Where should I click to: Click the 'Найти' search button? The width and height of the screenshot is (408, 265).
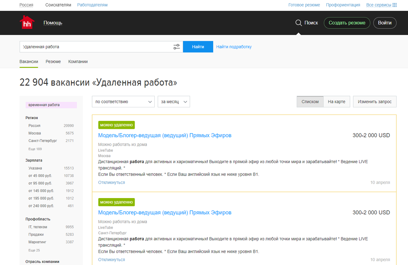point(198,46)
